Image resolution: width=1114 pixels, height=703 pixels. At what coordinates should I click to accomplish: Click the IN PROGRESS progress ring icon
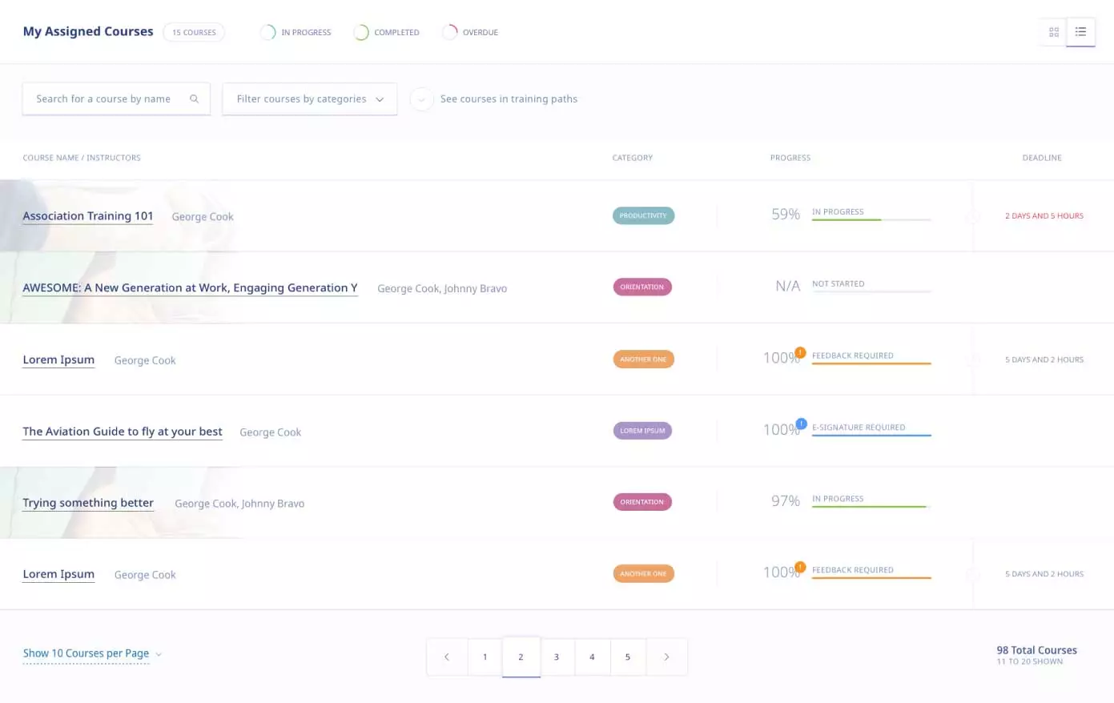267,32
